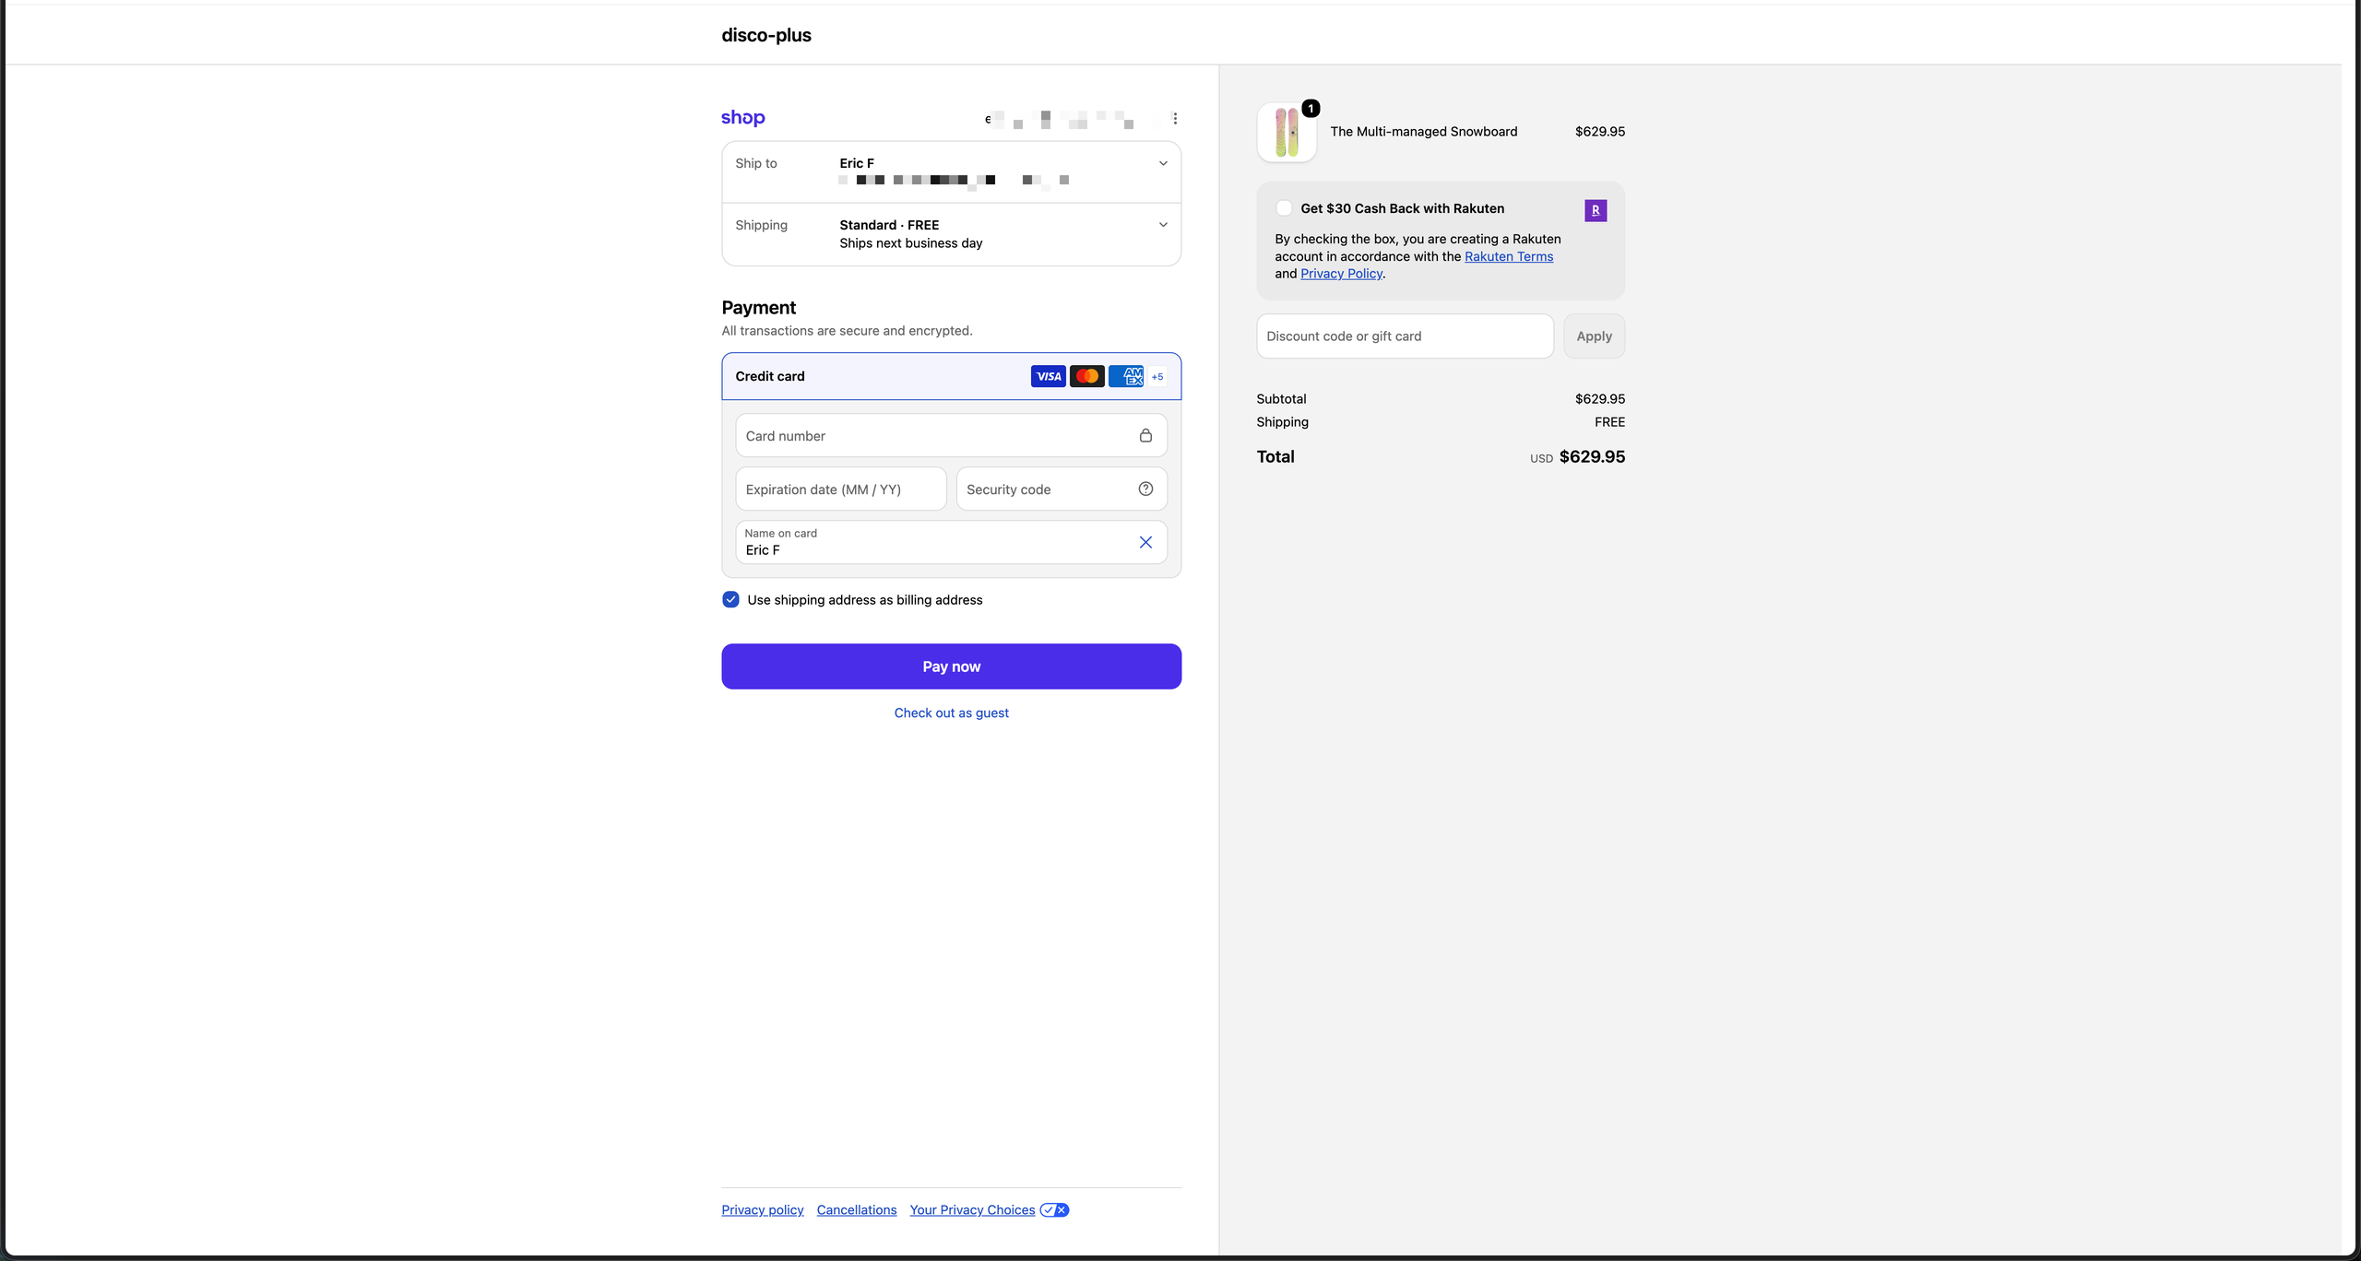This screenshot has width=2361, height=1261.
Task: Click the American Express icon
Action: click(x=1125, y=376)
